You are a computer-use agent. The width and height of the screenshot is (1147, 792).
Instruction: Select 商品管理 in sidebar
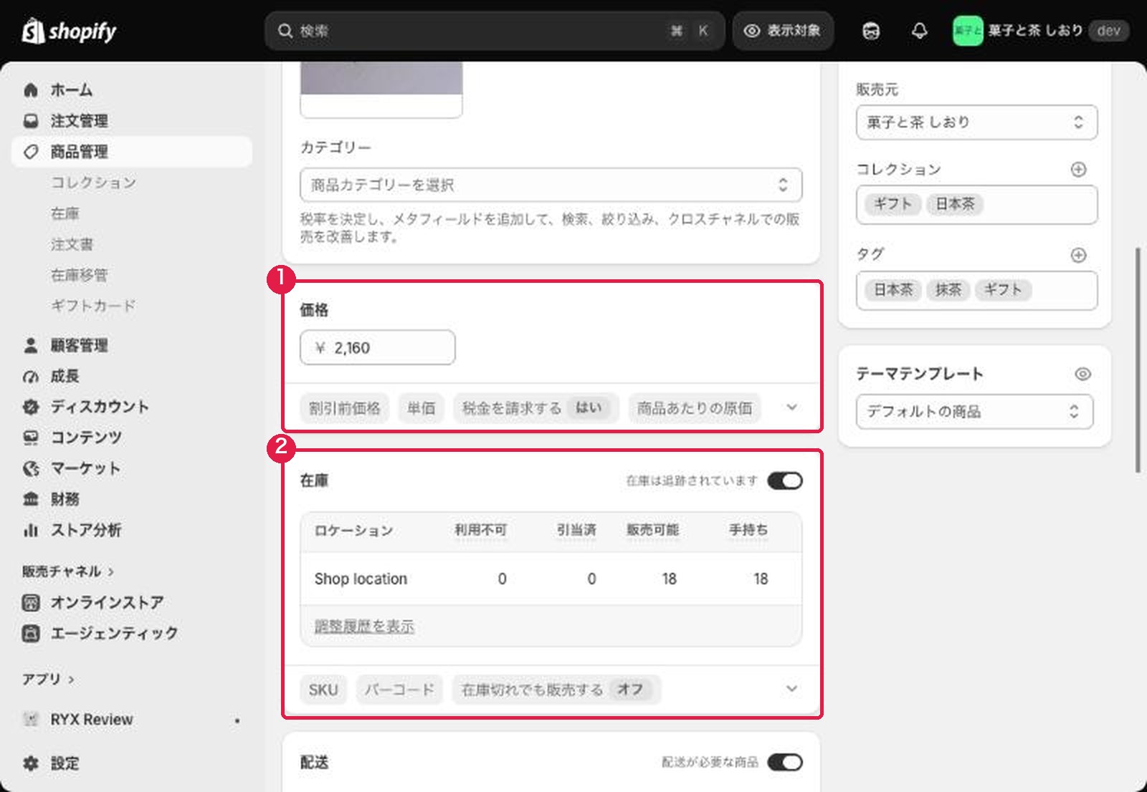[132, 152]
